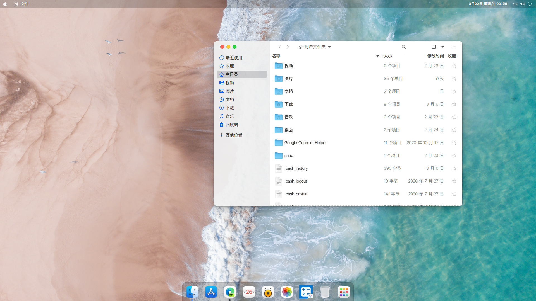Click the search magnifier icon

coord(404,47)
